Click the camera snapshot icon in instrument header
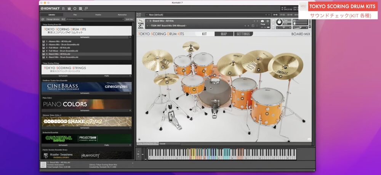381x175 pixels. (x=263, y=21)
